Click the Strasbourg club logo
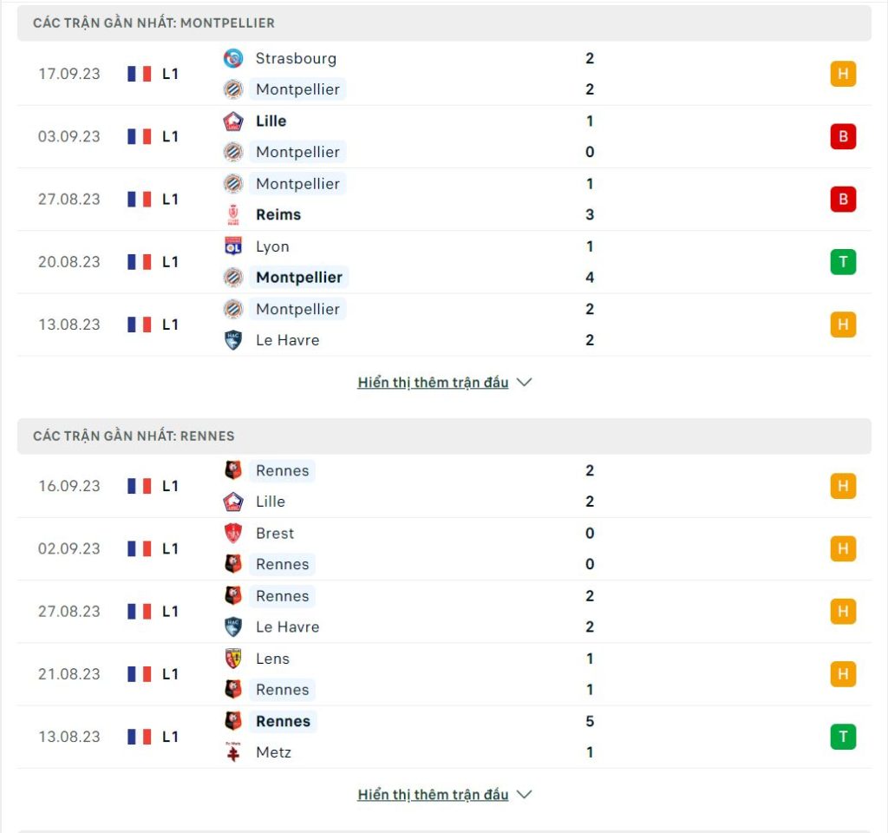888x833 pixels. (x=232, y=58)
